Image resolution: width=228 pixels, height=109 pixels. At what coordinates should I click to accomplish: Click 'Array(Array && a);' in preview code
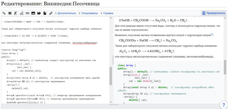coord(136,93)
